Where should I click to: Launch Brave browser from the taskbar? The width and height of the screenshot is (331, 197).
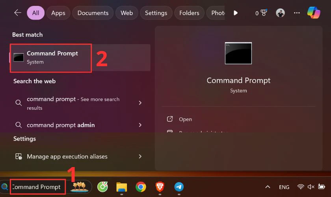[160, 187]
